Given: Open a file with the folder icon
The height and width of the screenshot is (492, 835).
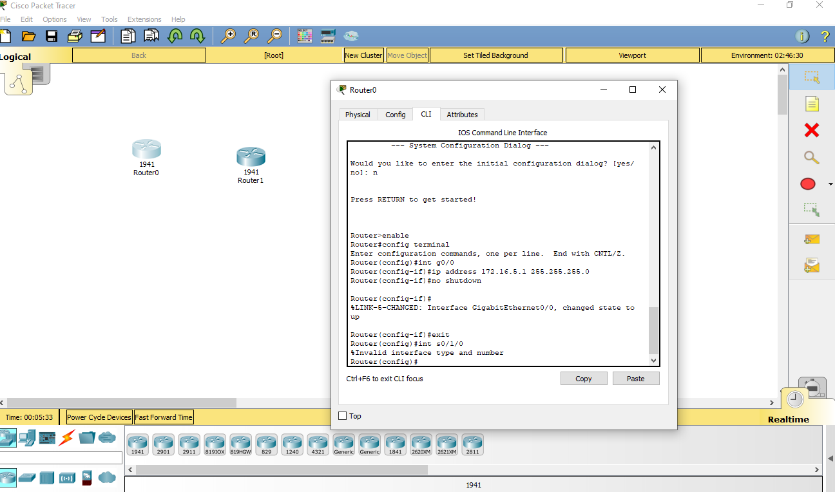Looking at the screenshot, I should tap(28, 36).
